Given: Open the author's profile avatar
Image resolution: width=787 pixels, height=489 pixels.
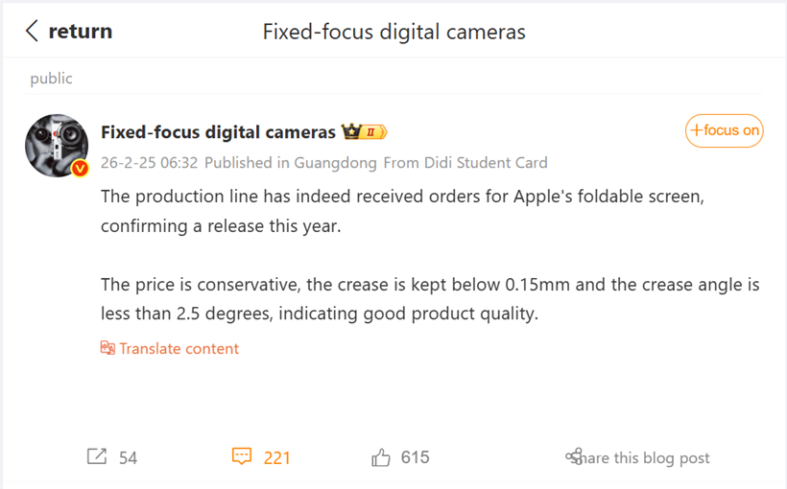Looking at the screenshot, I should pyautogui.click(x=57, y=145).
